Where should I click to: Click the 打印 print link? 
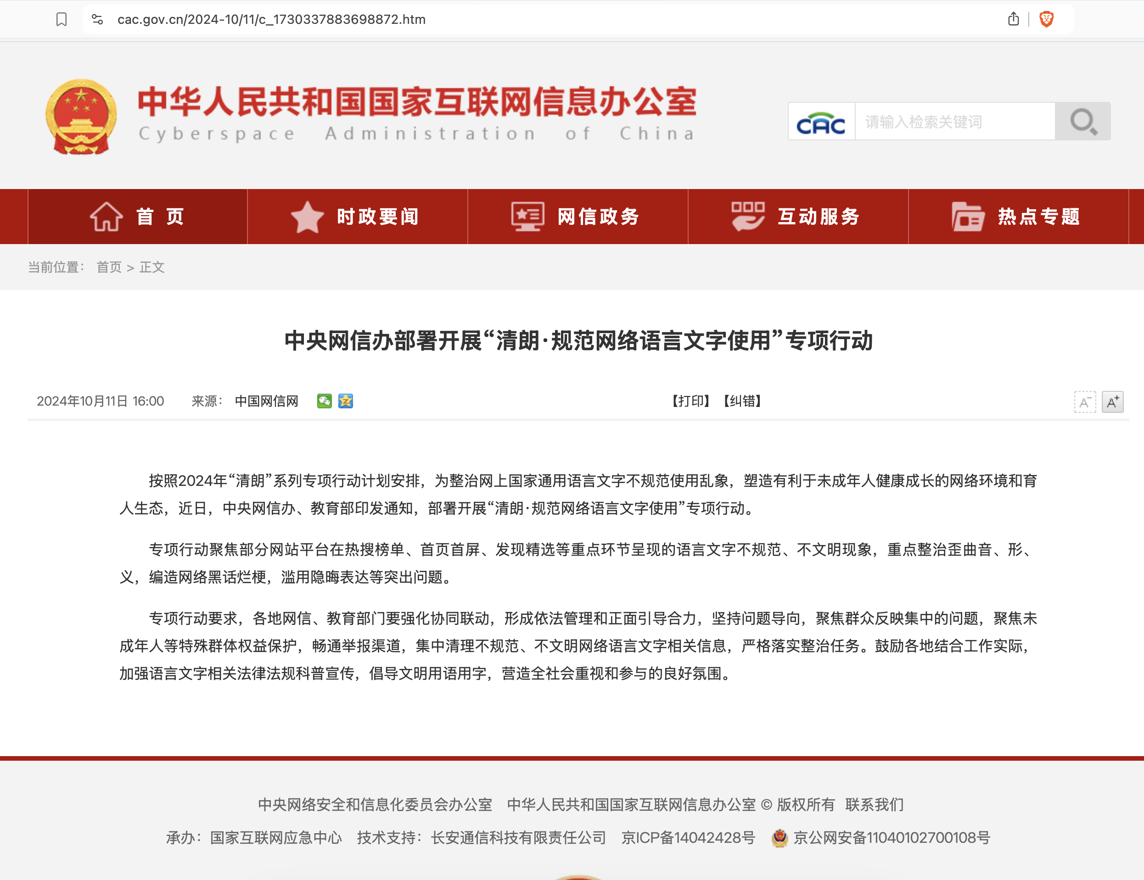(x=690, y=401)
